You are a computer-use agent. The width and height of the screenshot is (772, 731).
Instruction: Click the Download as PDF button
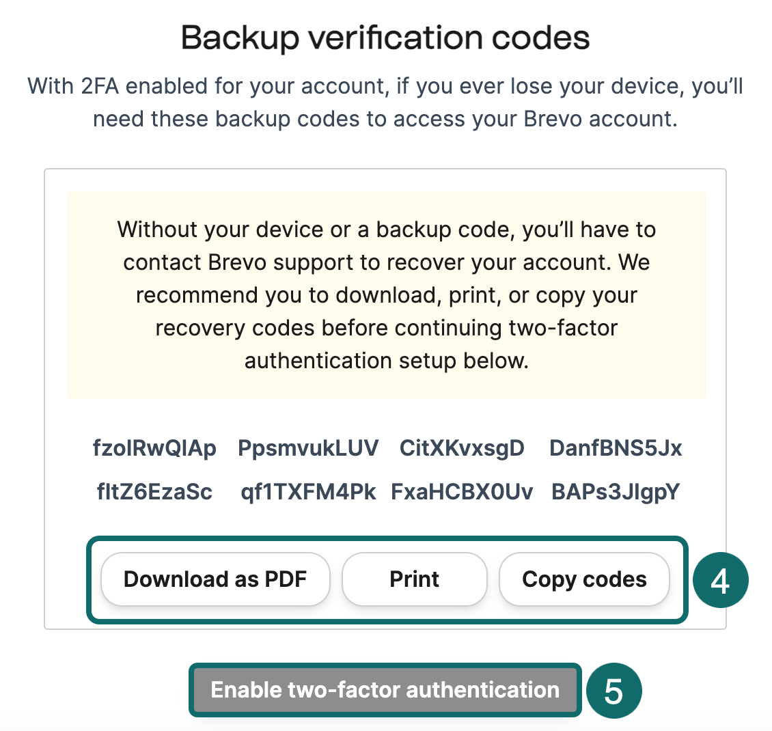tap(215, 579)
